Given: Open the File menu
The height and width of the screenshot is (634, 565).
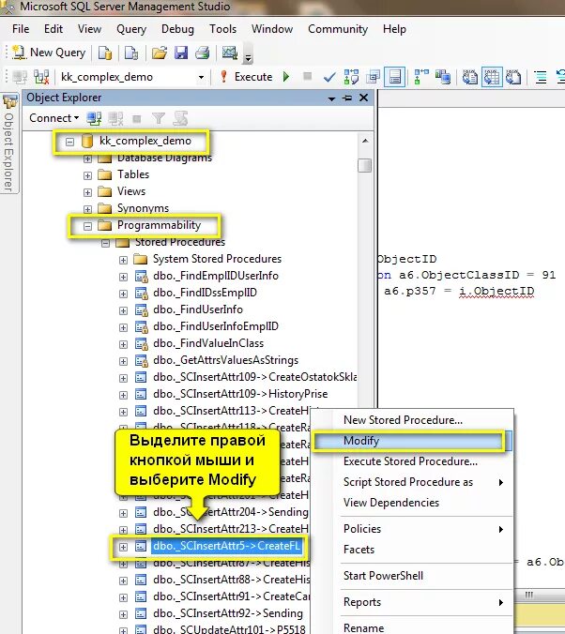Looking at the screenshot, I should (21, 29).
